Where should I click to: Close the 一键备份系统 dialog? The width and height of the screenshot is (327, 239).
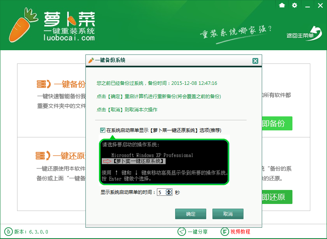tap(255, 61)
